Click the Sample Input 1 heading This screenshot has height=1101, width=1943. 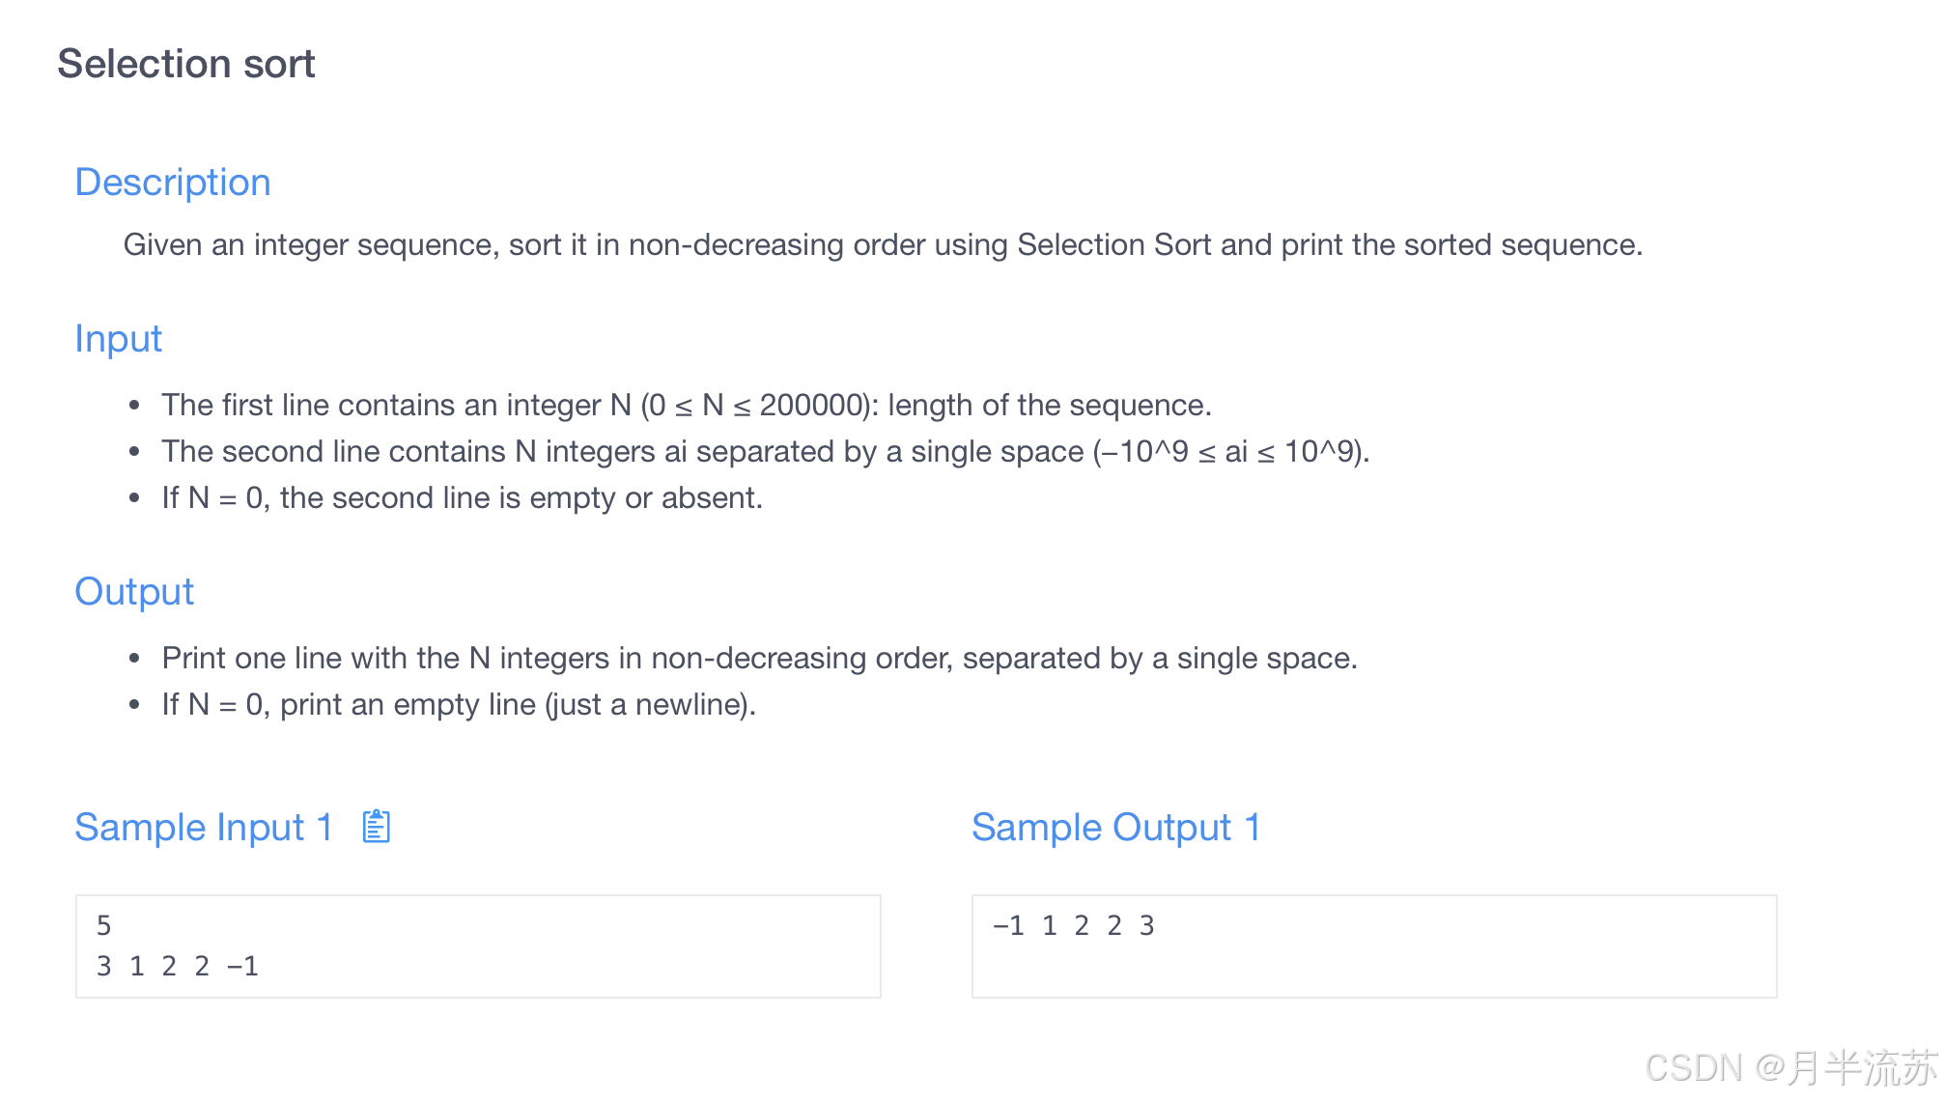204,828
